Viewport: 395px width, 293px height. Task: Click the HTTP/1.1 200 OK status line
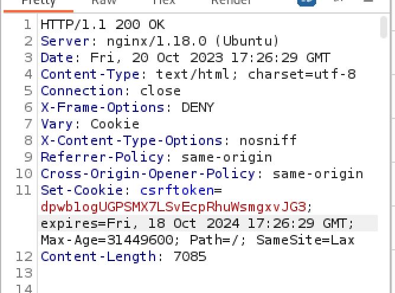coord(102,25)
